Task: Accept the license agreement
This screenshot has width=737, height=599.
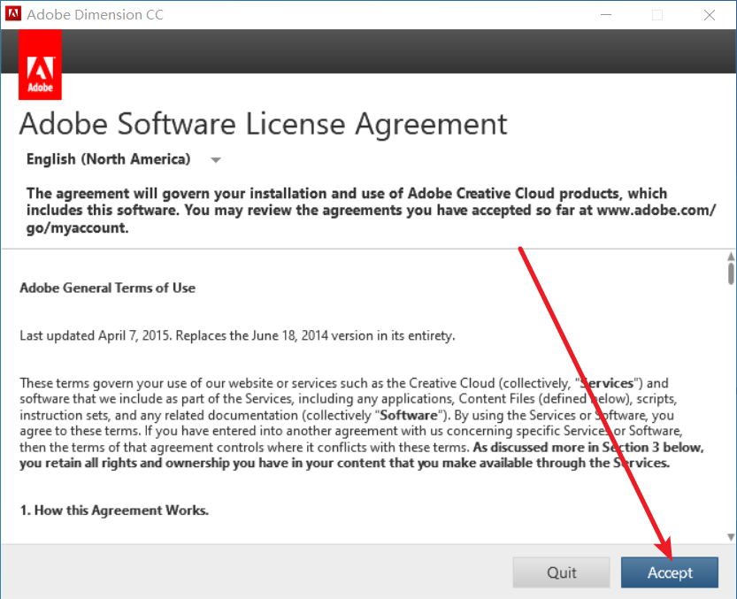Action: pyautogui.click(x=669, y=572)
